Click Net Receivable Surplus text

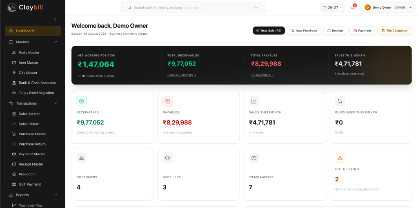tap(98, 76)
